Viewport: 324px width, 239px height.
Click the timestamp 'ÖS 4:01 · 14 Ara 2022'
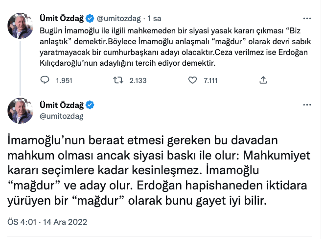(47, 222)
